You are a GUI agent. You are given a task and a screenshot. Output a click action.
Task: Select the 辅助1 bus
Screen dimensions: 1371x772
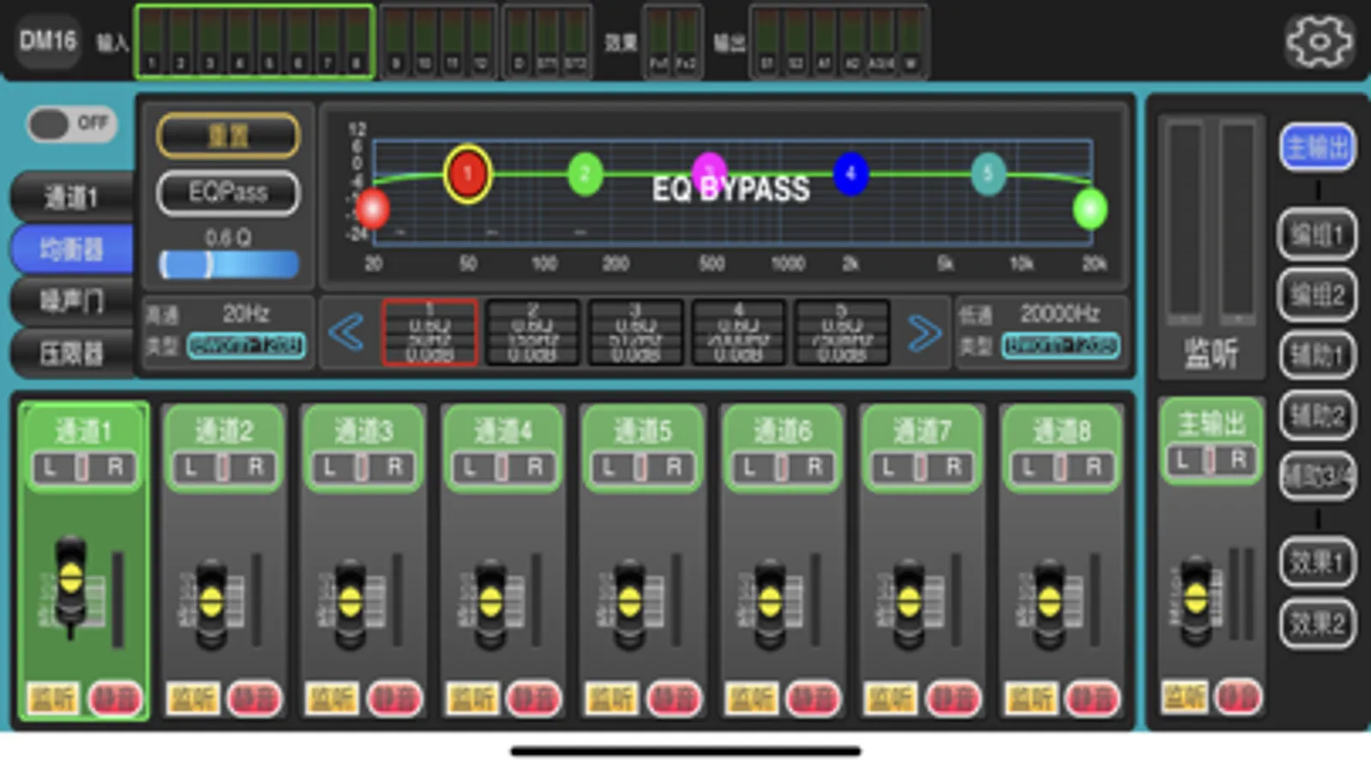(1318, 355)
